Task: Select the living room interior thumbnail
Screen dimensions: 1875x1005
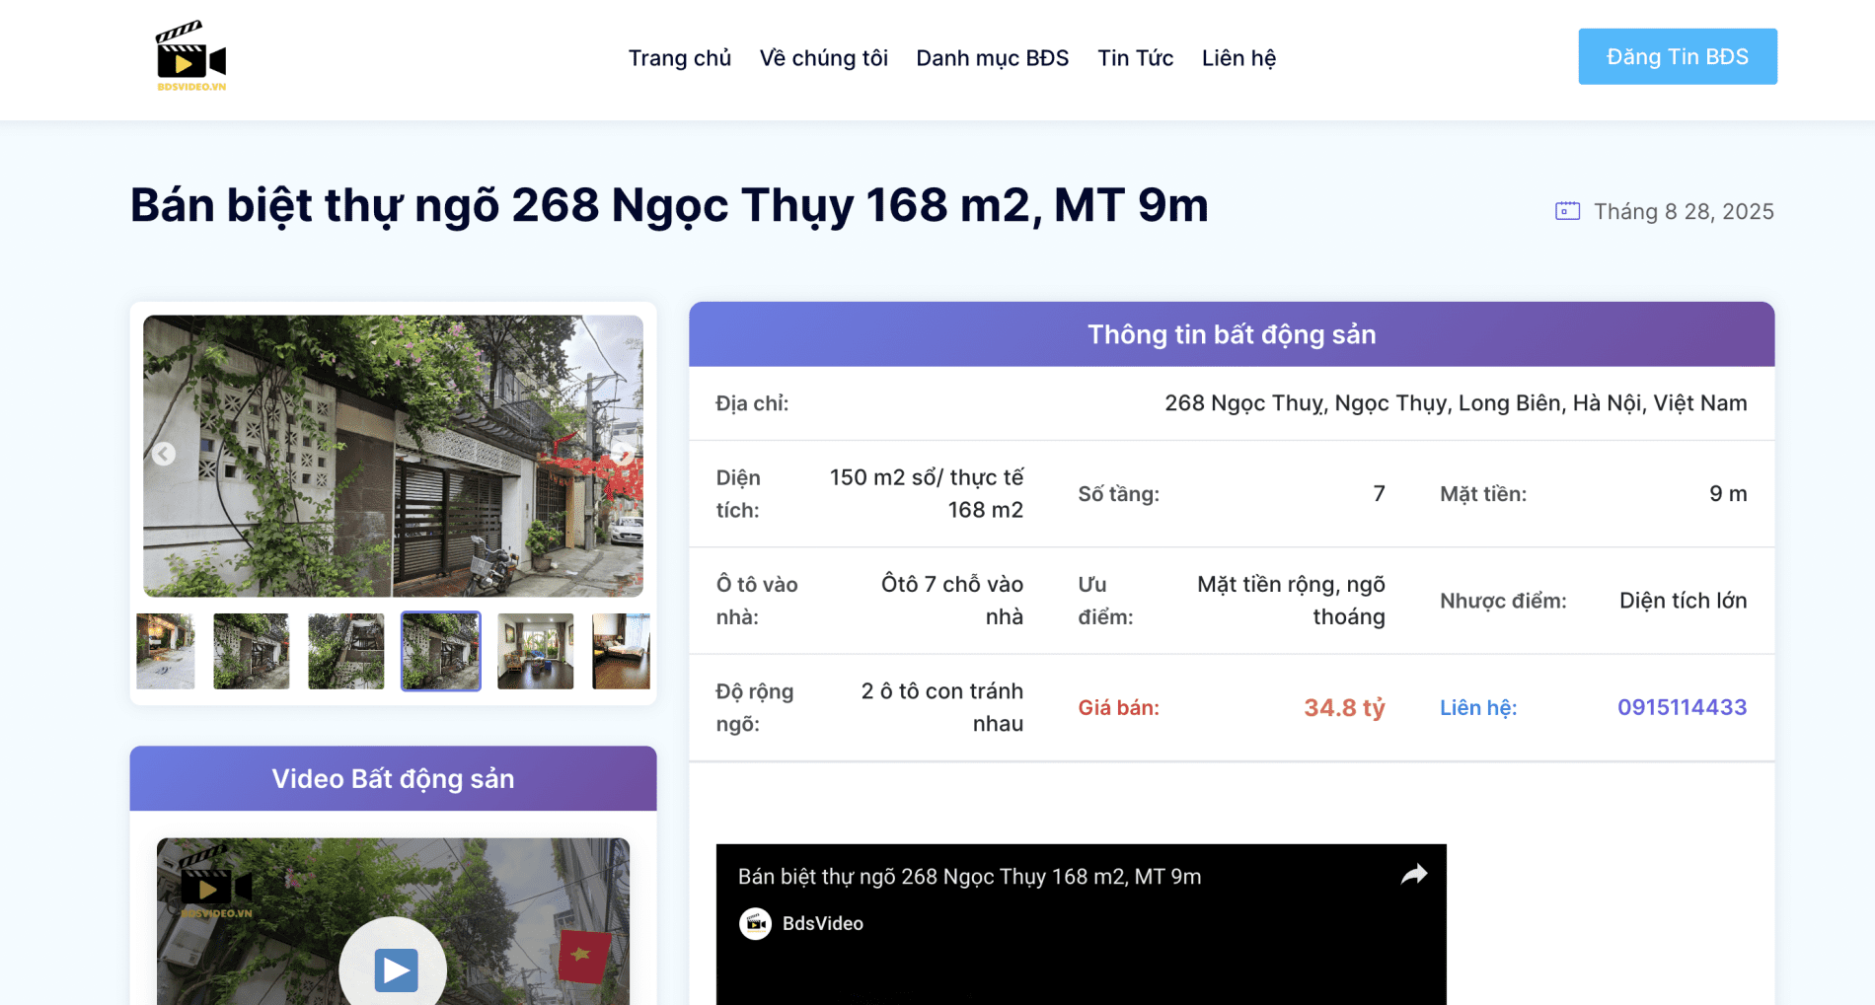Action: tap(535, 651)
